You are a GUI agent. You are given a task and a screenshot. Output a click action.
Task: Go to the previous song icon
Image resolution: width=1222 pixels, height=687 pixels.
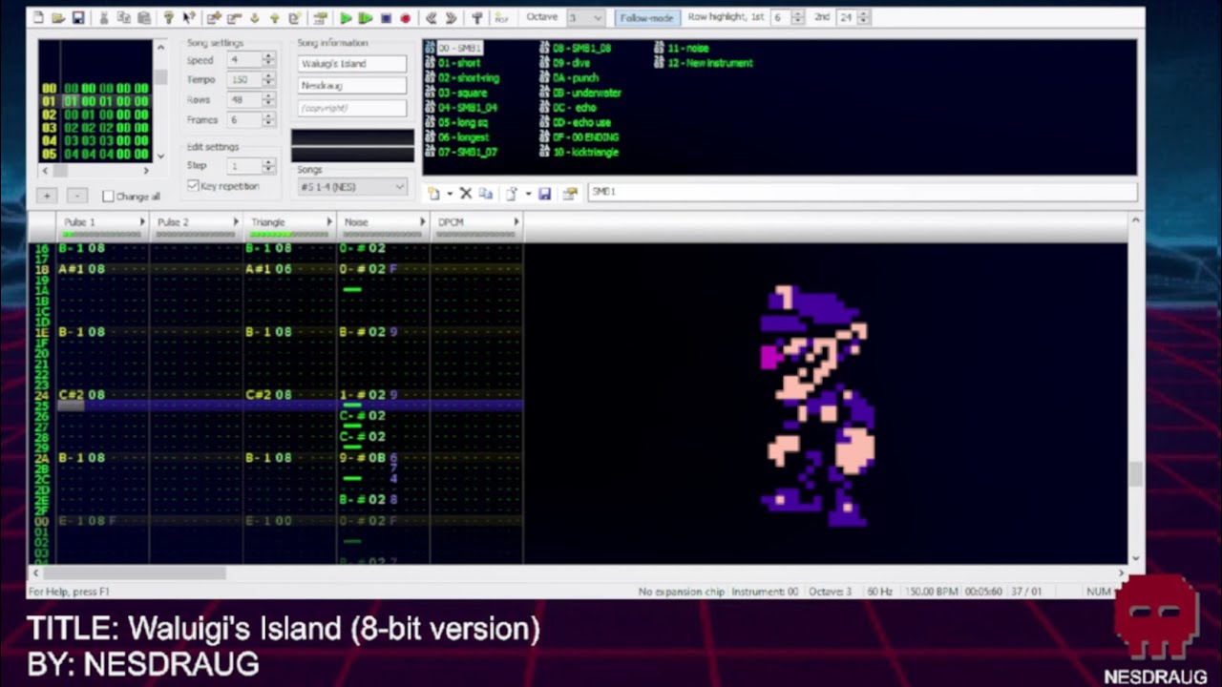pos(431,18)
